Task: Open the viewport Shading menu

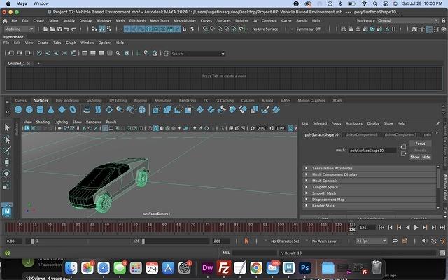Action: (43, 122)
